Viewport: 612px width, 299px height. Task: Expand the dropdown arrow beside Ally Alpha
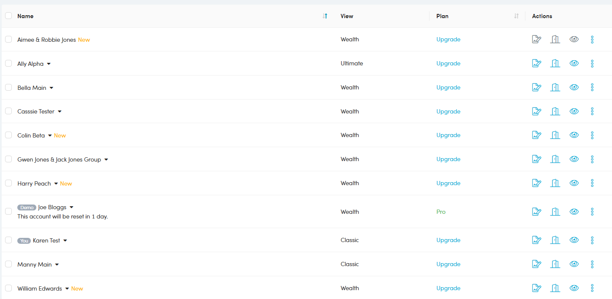[49, 64]
